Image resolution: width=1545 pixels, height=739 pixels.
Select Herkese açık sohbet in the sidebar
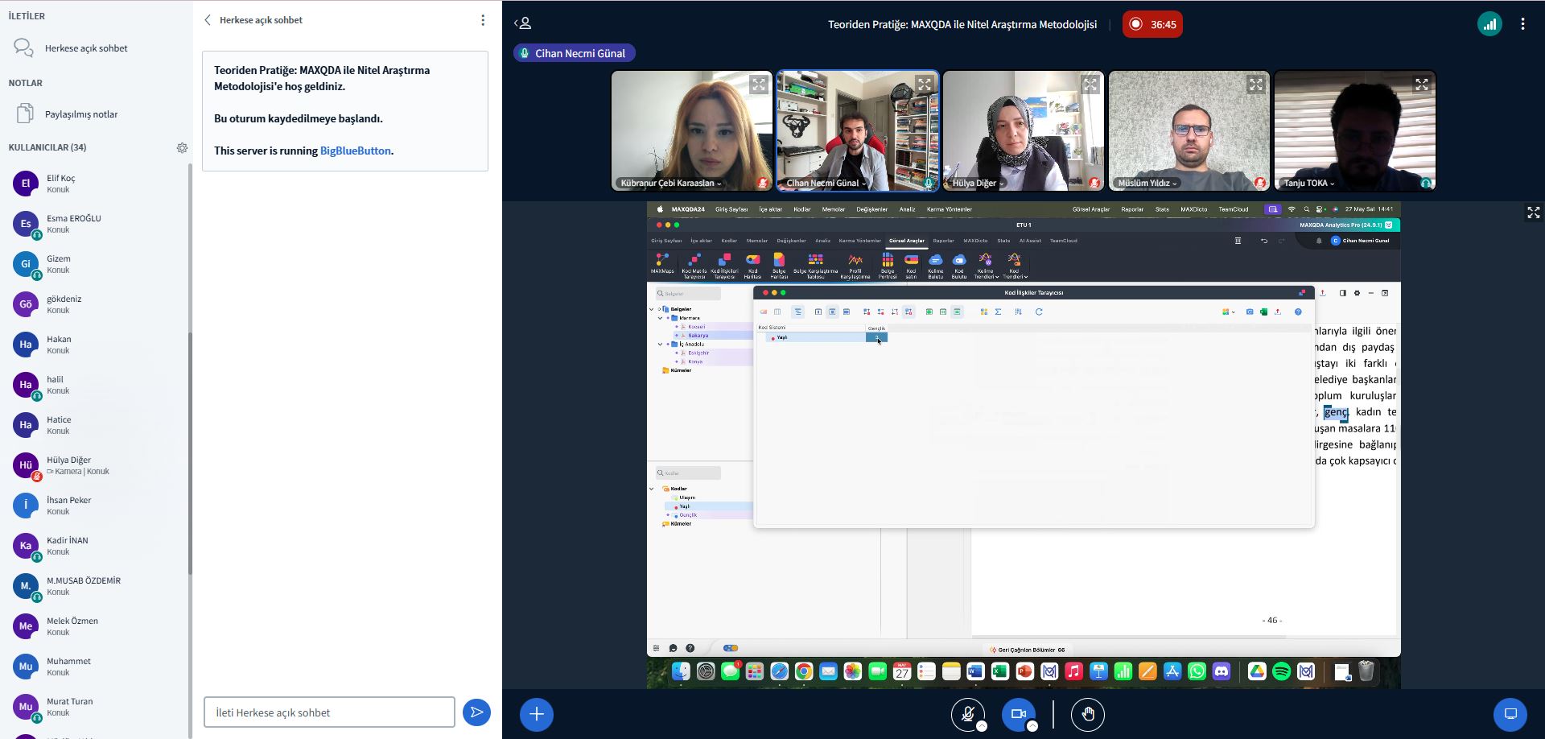85,48
